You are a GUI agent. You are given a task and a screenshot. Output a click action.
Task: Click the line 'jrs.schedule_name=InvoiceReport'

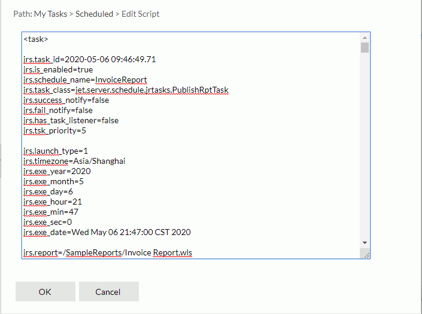pyautogui.click(x=85, y=80)
